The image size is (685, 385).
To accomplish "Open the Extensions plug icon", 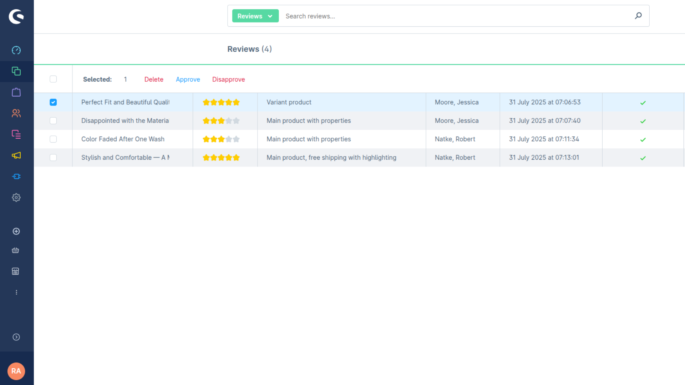I will click(16, 176).
